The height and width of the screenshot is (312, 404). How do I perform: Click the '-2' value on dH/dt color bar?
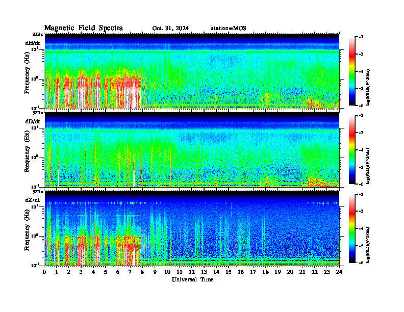coord(361,37)
